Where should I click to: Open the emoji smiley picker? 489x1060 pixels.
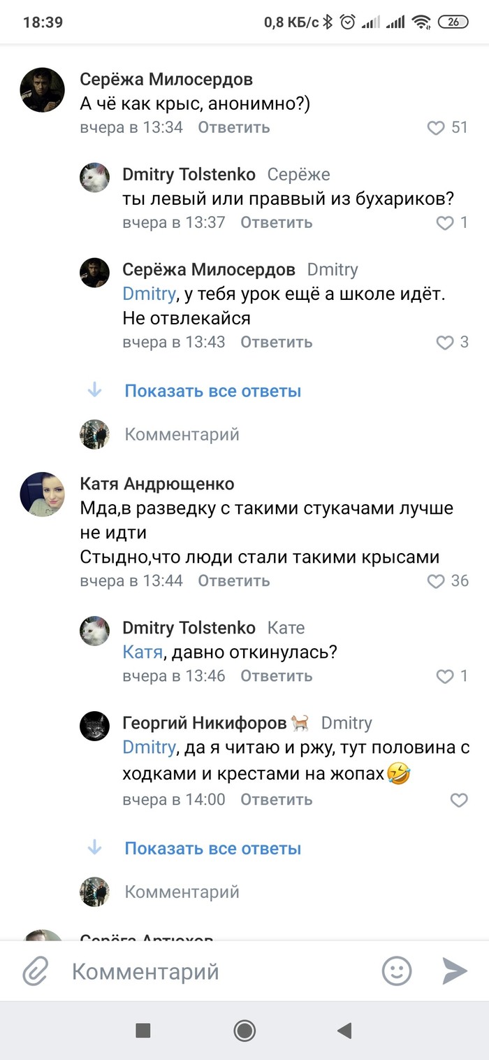[396, 971]
